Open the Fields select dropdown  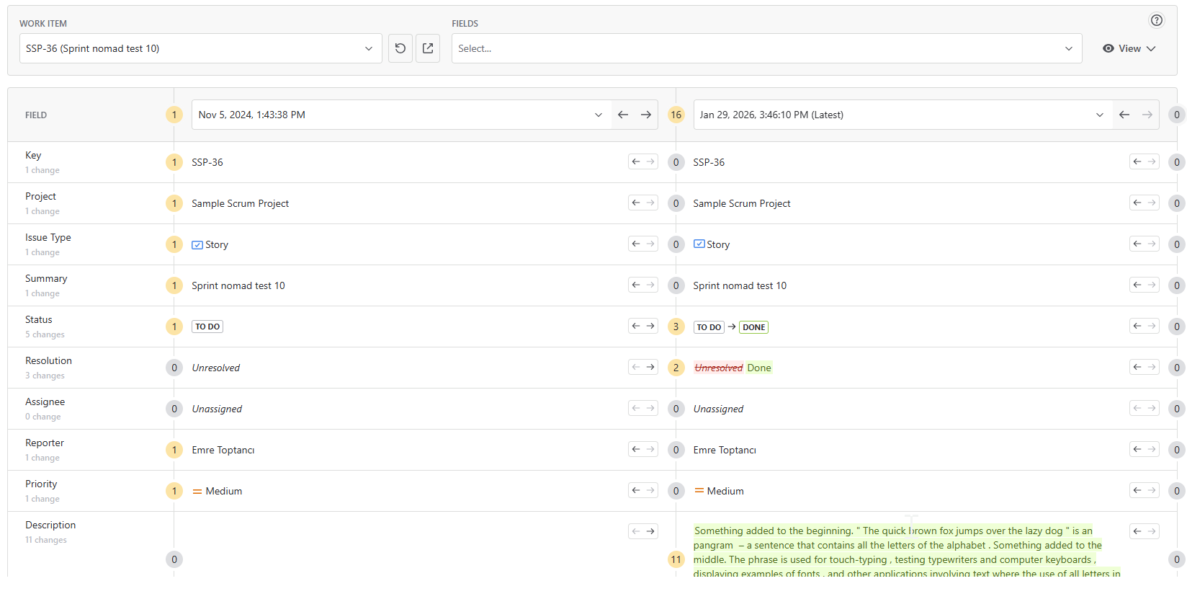coord(766,48)
